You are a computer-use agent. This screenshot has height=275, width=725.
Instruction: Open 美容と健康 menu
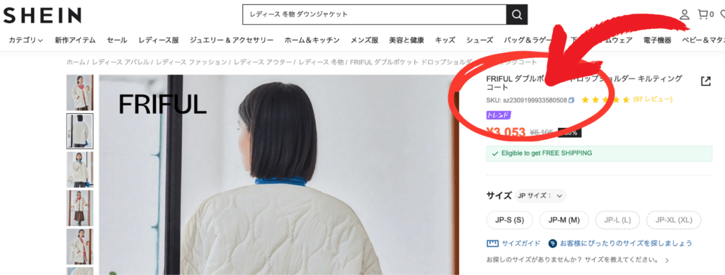(x=406, y=40)
